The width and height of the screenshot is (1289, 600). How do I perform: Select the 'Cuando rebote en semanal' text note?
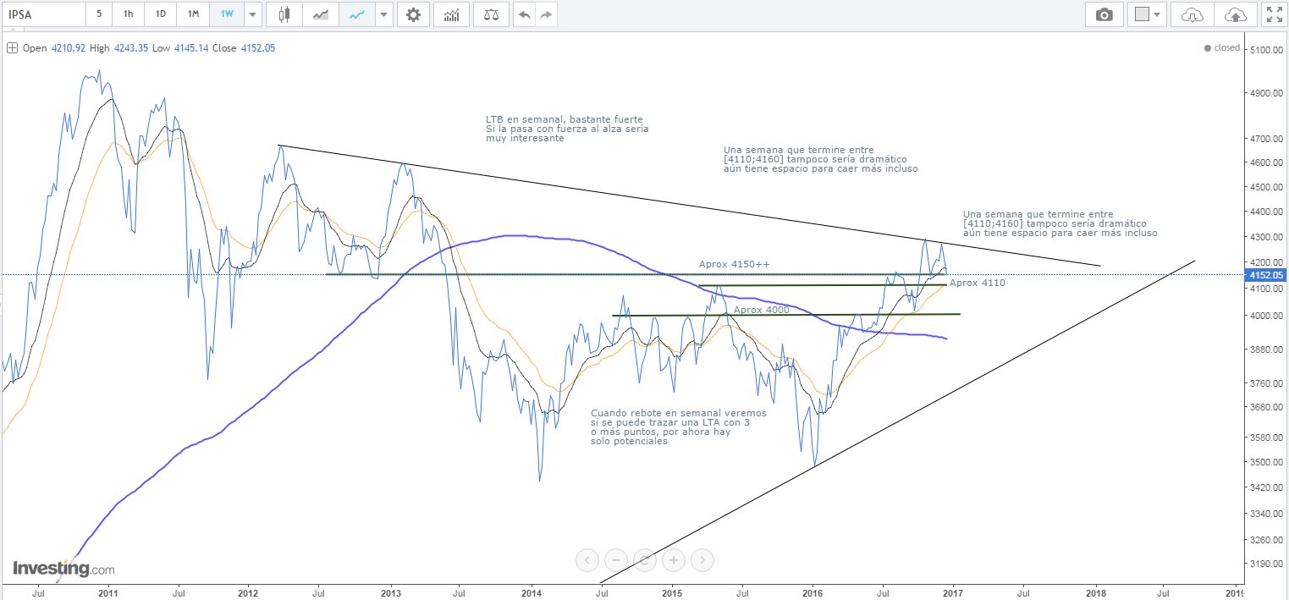pyautogui.click(x=679, y=427)
